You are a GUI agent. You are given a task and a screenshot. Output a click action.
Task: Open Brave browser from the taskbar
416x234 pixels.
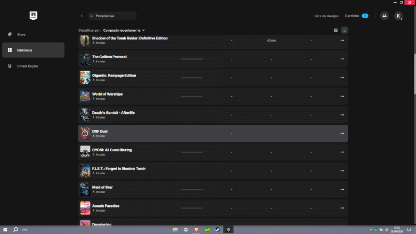coord(197,229)
